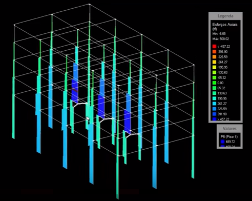Pick the dark blue > 457.22 swatch

coord(214,119)
